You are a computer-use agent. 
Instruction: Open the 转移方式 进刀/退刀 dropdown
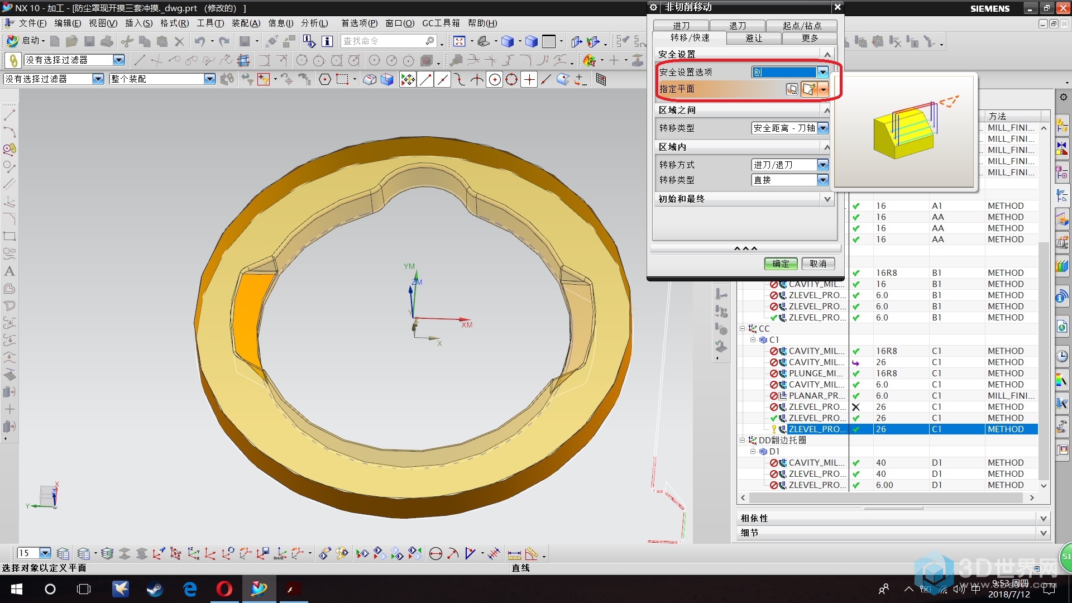pyautogui.click(x=789, y=165)
